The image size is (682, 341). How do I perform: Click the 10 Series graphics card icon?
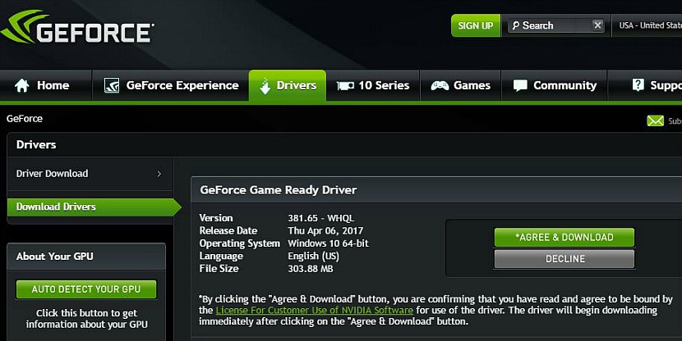coord(345,86)
